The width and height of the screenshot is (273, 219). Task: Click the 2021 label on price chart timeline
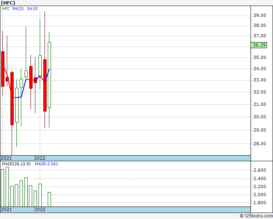6,158
